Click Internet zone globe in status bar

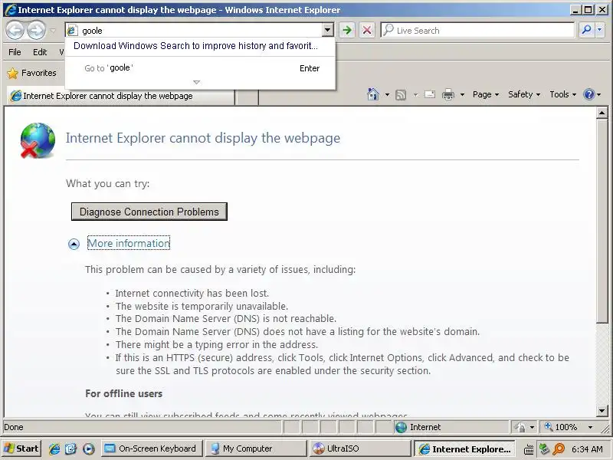pos(401,427)
